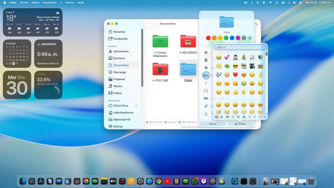Click the Emojis button
The image size is (334, 188).
pos(240,124)
